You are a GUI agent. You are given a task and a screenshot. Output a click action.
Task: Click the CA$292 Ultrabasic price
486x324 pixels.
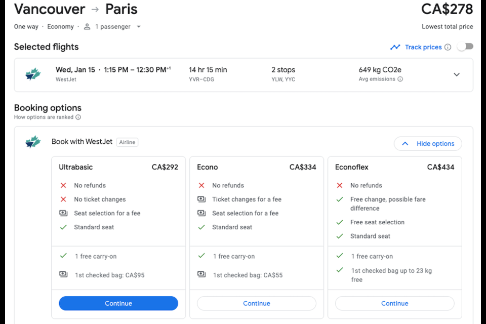point(165,167)
